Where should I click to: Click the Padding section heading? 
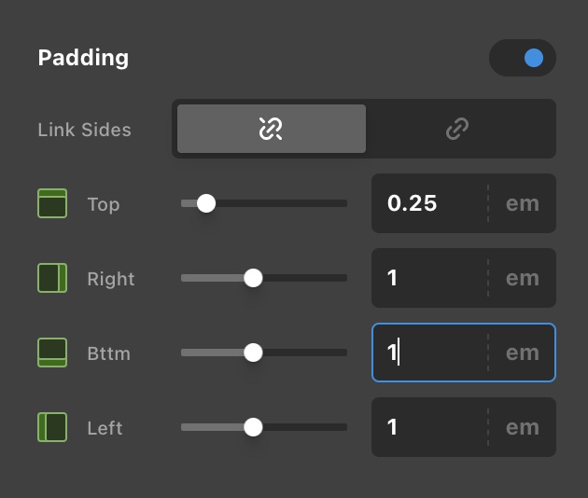pyautogui.click(x=83, y=58)
